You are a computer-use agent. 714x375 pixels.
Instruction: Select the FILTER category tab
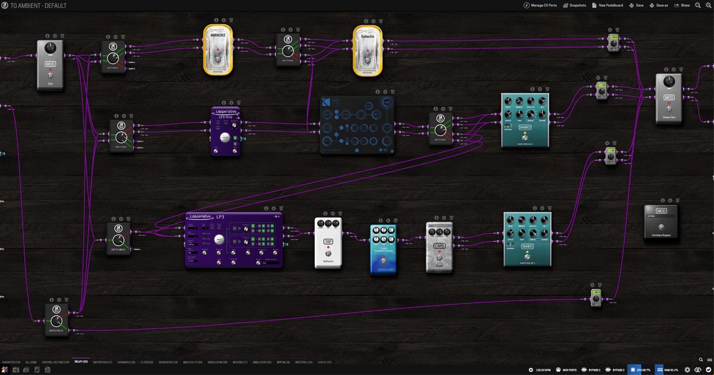point(146,362)
